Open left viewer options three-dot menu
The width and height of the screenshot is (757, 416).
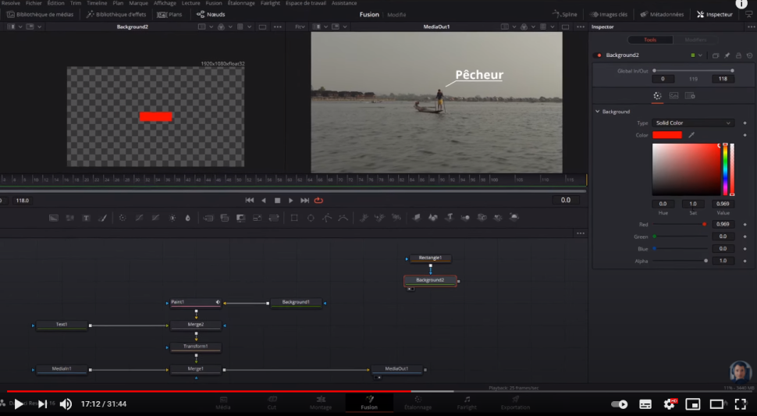click(x=278, y=27)
